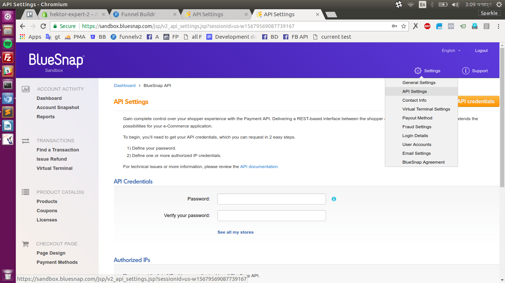Open Fraud Settings menu item
This screenshot has height=283, width=505.
pos(421,127)
